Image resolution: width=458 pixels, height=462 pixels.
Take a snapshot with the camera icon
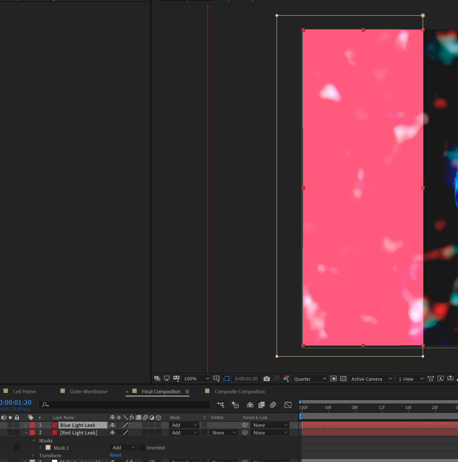266,379
